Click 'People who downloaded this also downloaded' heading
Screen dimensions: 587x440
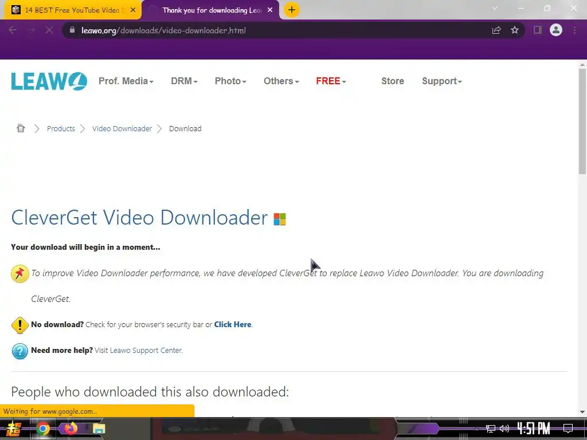150,392
